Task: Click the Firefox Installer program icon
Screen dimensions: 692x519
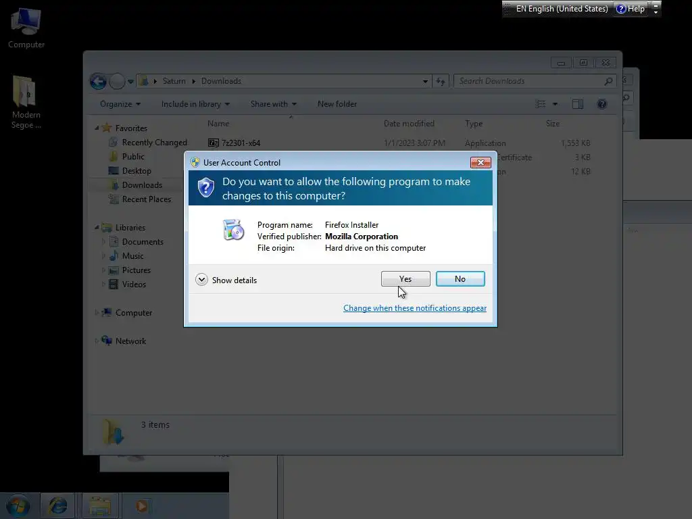Action: pos(233,230)
